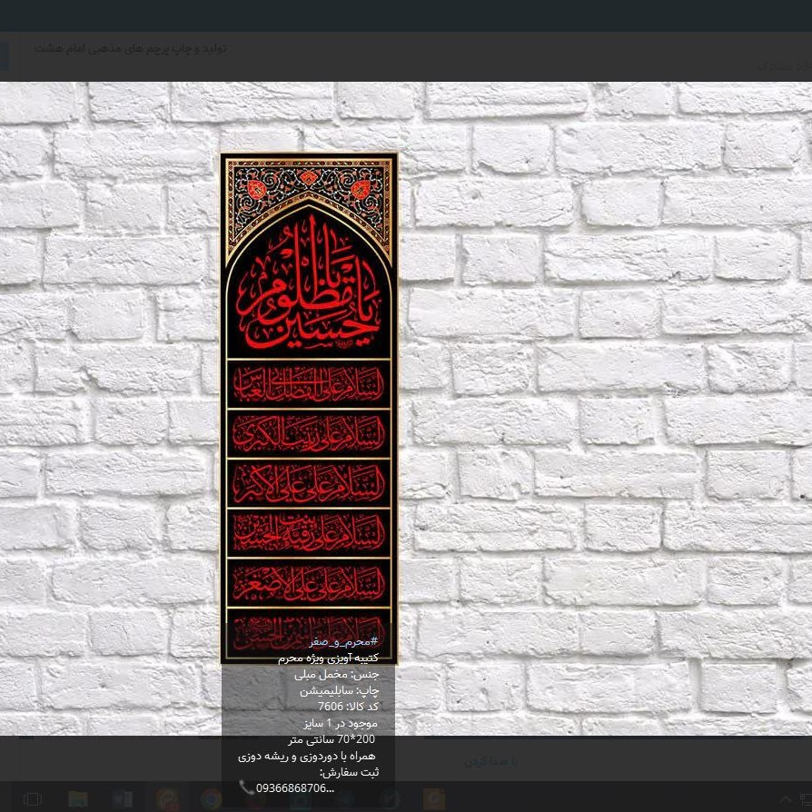Screen dimensions: 812x812
Task: Open Task View from the taskbar
Action: [32, 799]
